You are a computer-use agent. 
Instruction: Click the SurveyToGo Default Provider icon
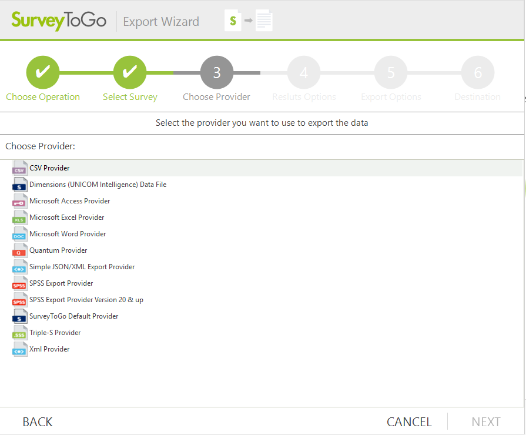tap(19, 316)
